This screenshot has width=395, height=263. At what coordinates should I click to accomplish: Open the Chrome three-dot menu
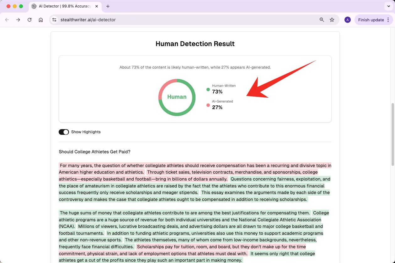(x=388, y=20)
